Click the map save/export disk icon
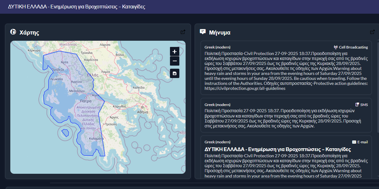The image size is (379, 189). pos(175,73)
